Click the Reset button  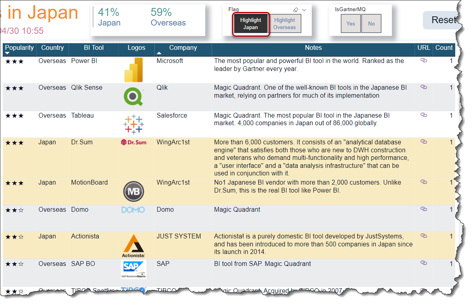pos(442,20)
